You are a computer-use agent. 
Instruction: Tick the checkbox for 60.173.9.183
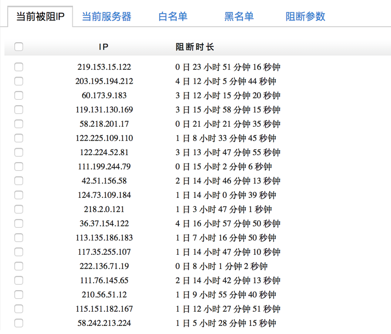pyautogui.click(x=19, y=95)
